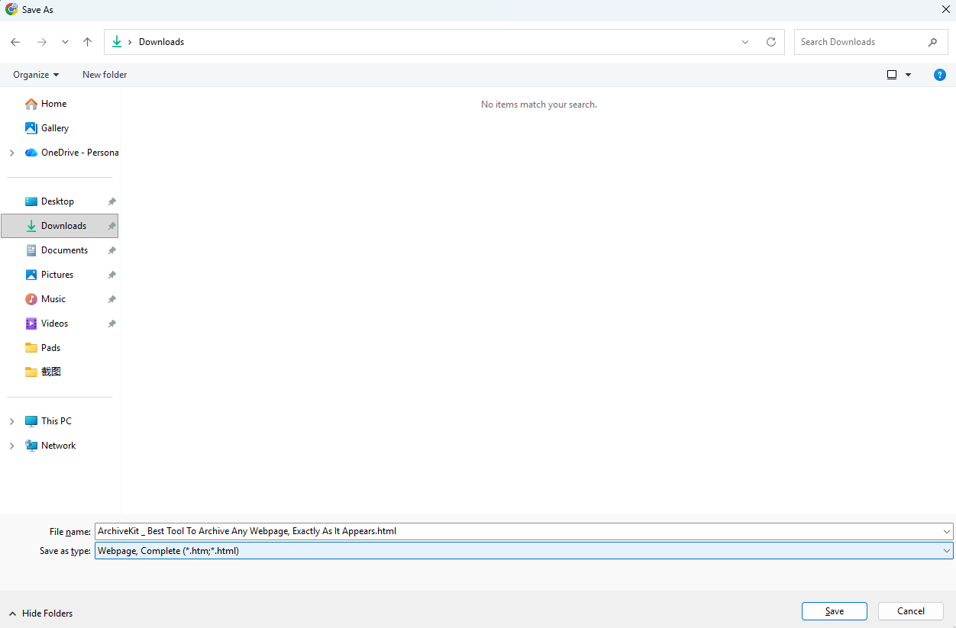Open the view options dropdown arrow
This screenshot has width=956, height=628.
coord(908,75)
